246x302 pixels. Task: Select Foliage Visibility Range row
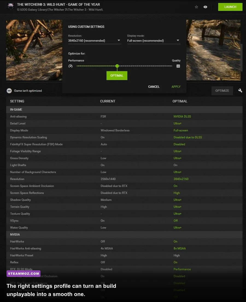pos(124,151)
